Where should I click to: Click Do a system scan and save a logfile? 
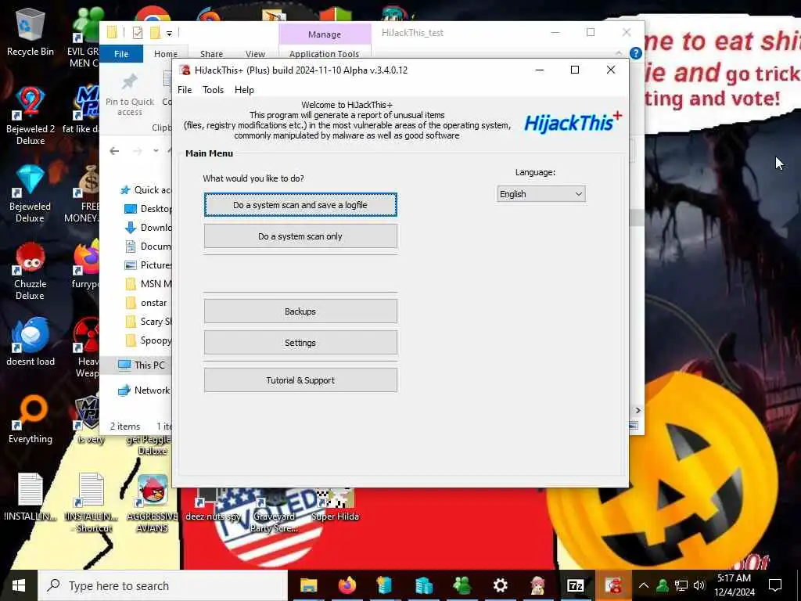300,205
